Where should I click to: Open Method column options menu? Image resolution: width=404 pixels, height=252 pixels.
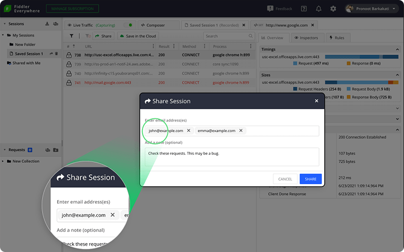click(205, 46)
